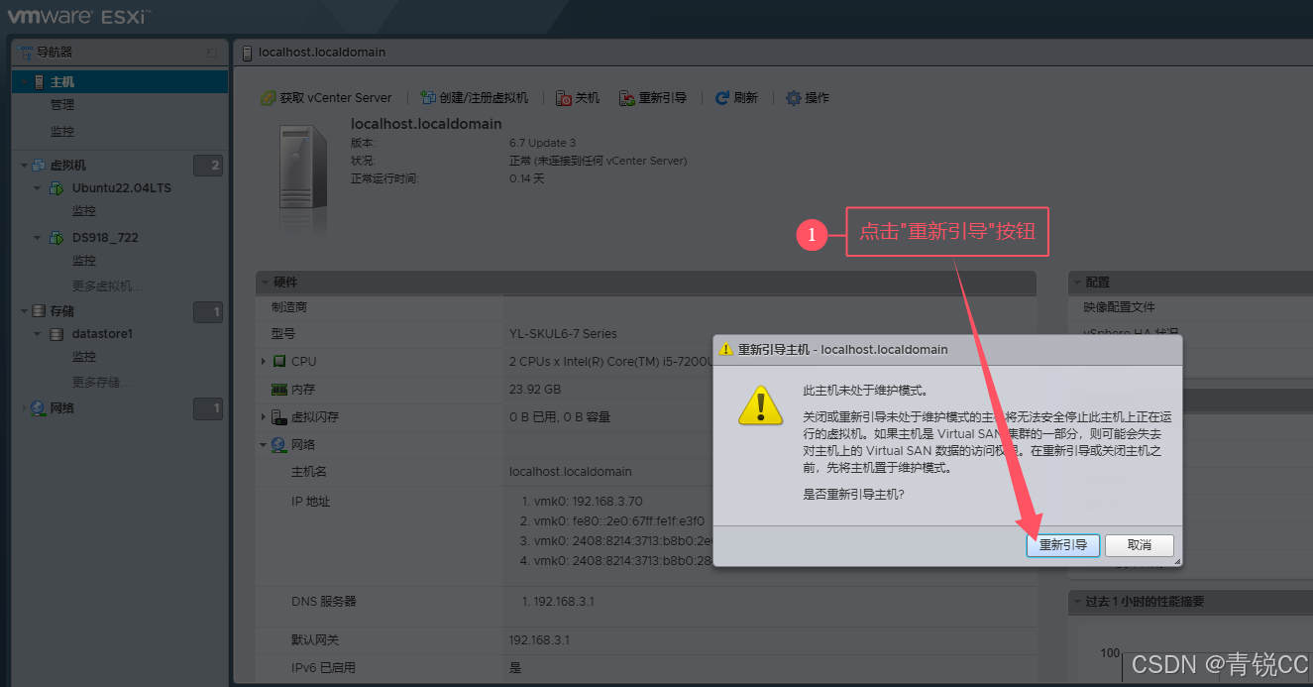This screenshot has height=687, width=1313.
Task: Click the warning icon in dialog
Action: 761,405
